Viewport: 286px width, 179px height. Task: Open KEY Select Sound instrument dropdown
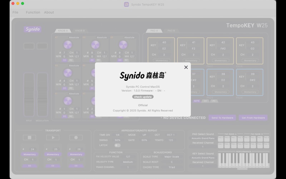(x=203, y=158)
